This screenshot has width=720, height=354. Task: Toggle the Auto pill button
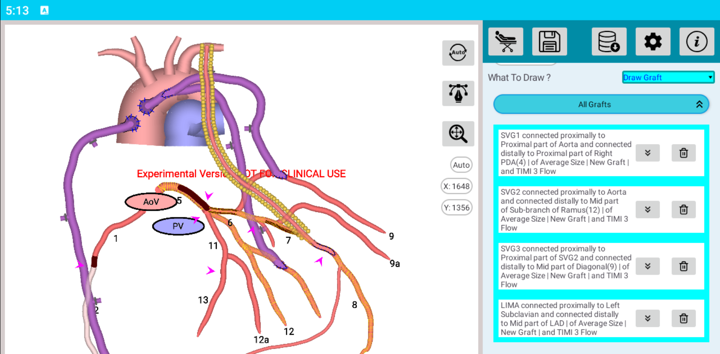click(x=461, y=165)
